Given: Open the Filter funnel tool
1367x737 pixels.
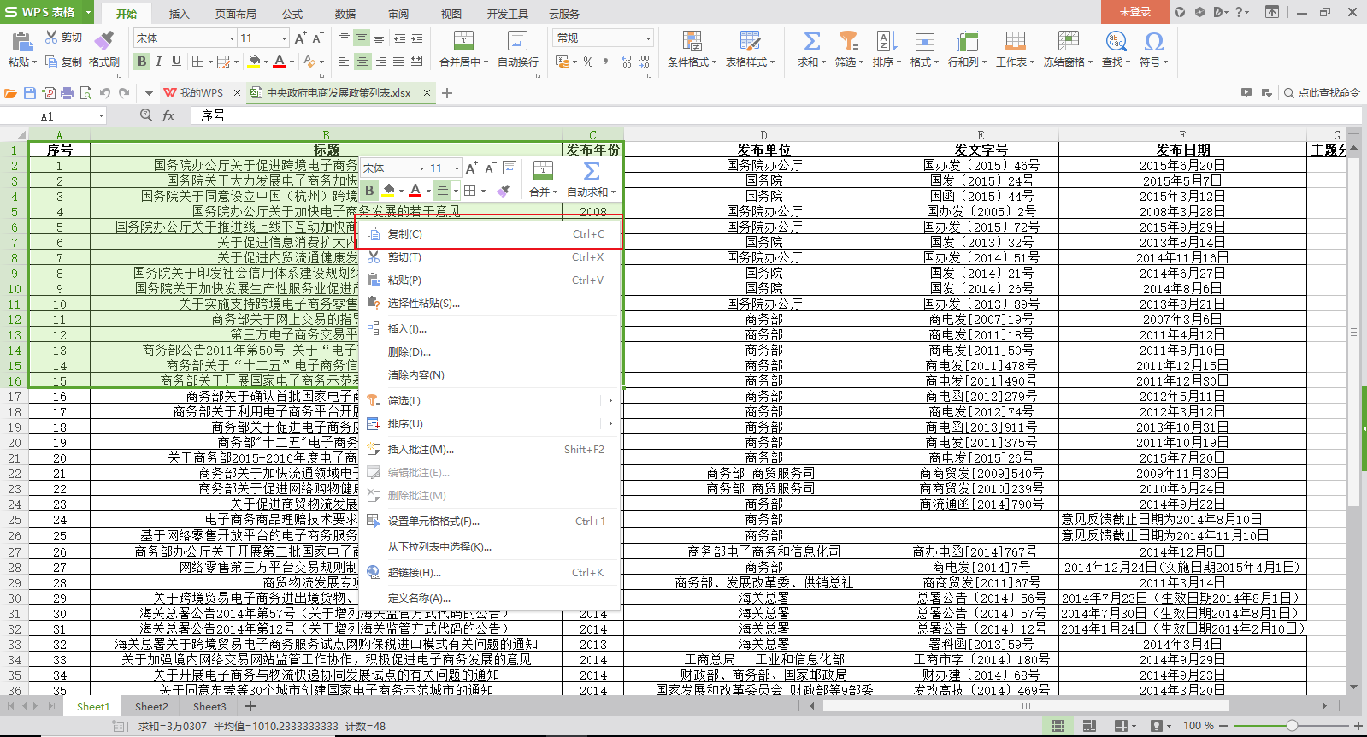Looking at the screenshot, I should pyautogui.click(x=848, y=40).
